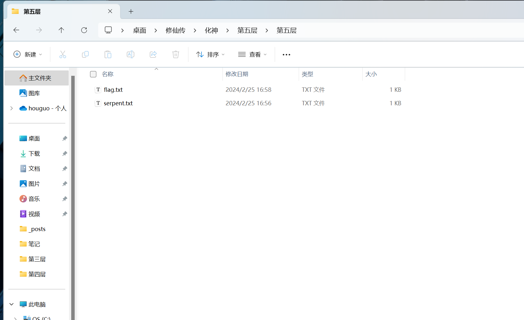Open 图片 in quick access
Viewport: 524px width, 320px height.
point(34,184)
